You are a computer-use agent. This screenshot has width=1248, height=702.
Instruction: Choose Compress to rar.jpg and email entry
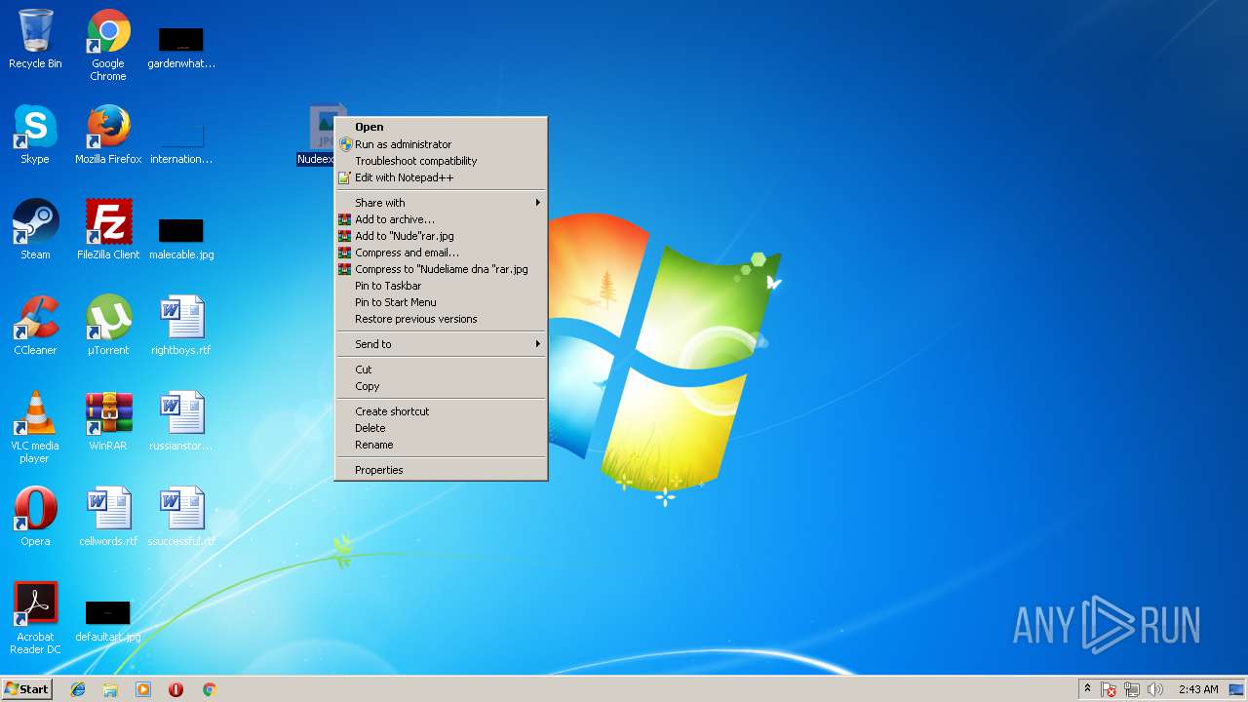(x=441, y=269)
